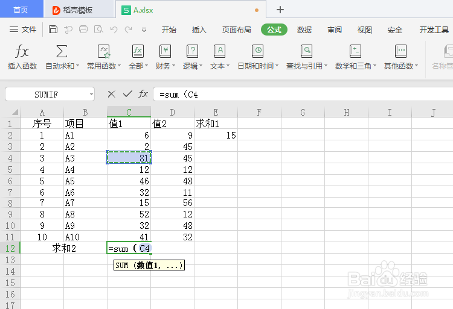
Task: Click the Print Preview icon
Action: pyautogui.click(x=98, y=30)
